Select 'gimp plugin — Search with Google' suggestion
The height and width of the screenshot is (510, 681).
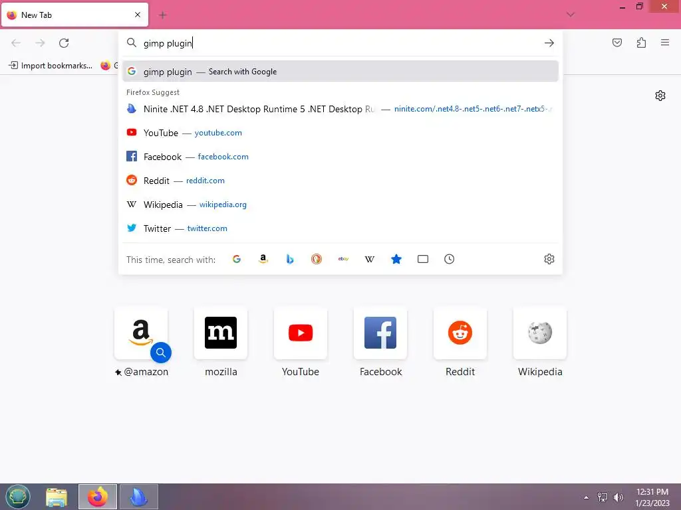coord(340,72)
